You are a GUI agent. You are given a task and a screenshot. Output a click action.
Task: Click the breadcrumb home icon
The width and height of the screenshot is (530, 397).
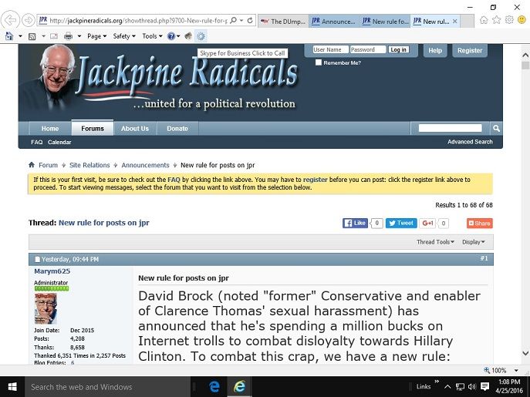coord(32,165)
